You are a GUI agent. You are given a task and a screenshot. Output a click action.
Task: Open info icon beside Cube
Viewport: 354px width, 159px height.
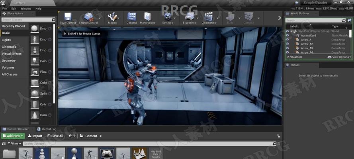[50, 83]
